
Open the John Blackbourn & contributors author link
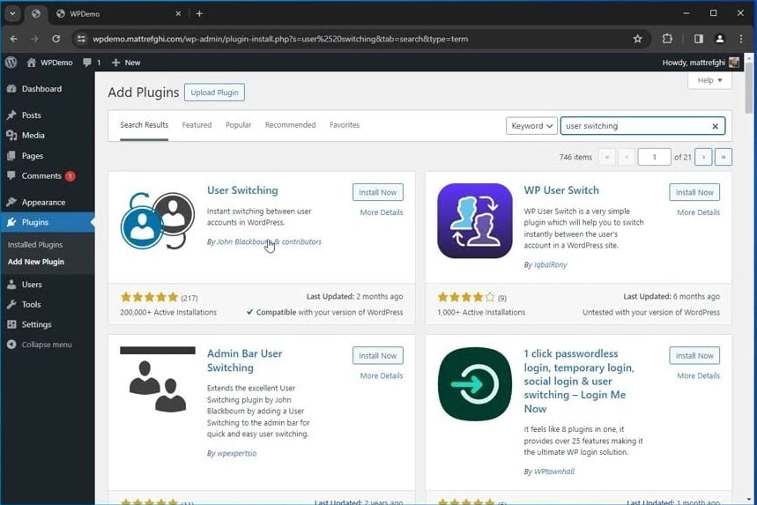pos(269,241)
